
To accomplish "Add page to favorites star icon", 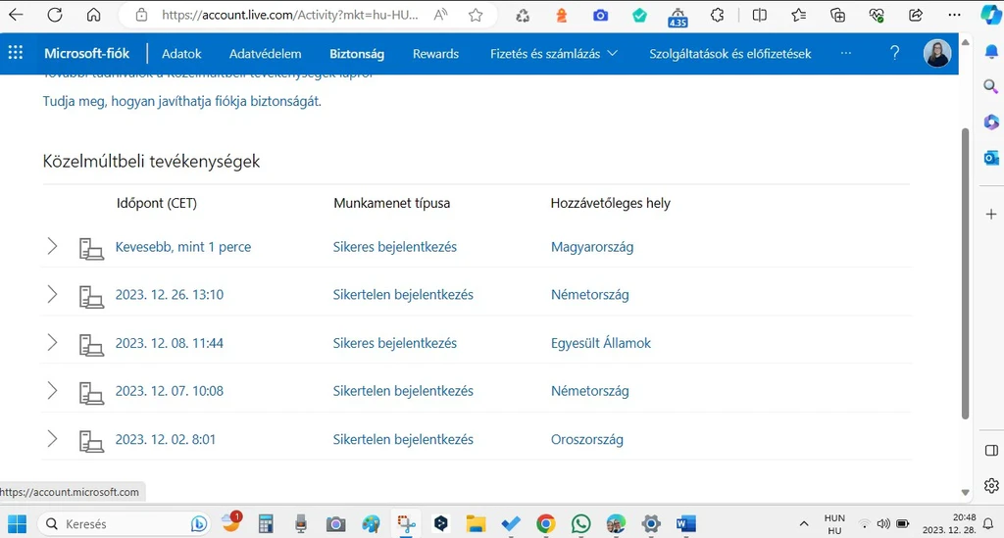I will (x=476, y=15).
